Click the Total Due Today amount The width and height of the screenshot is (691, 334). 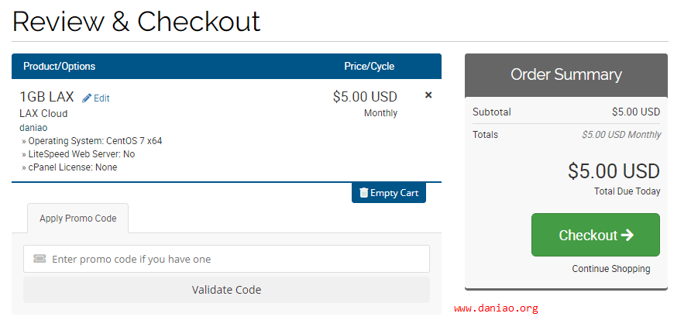tap(614, 171)
